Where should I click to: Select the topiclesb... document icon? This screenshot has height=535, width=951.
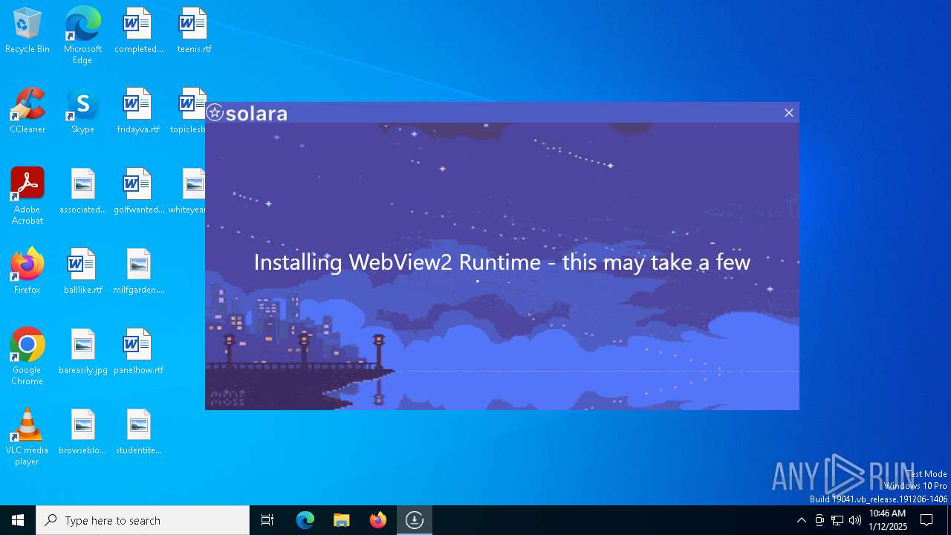189,111
